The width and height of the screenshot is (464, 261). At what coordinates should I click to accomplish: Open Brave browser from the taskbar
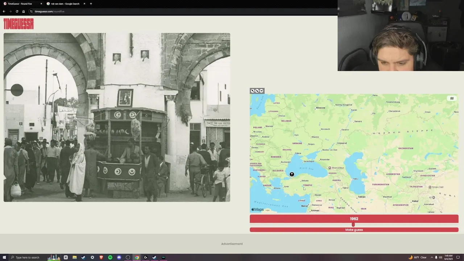click(101, 257)
